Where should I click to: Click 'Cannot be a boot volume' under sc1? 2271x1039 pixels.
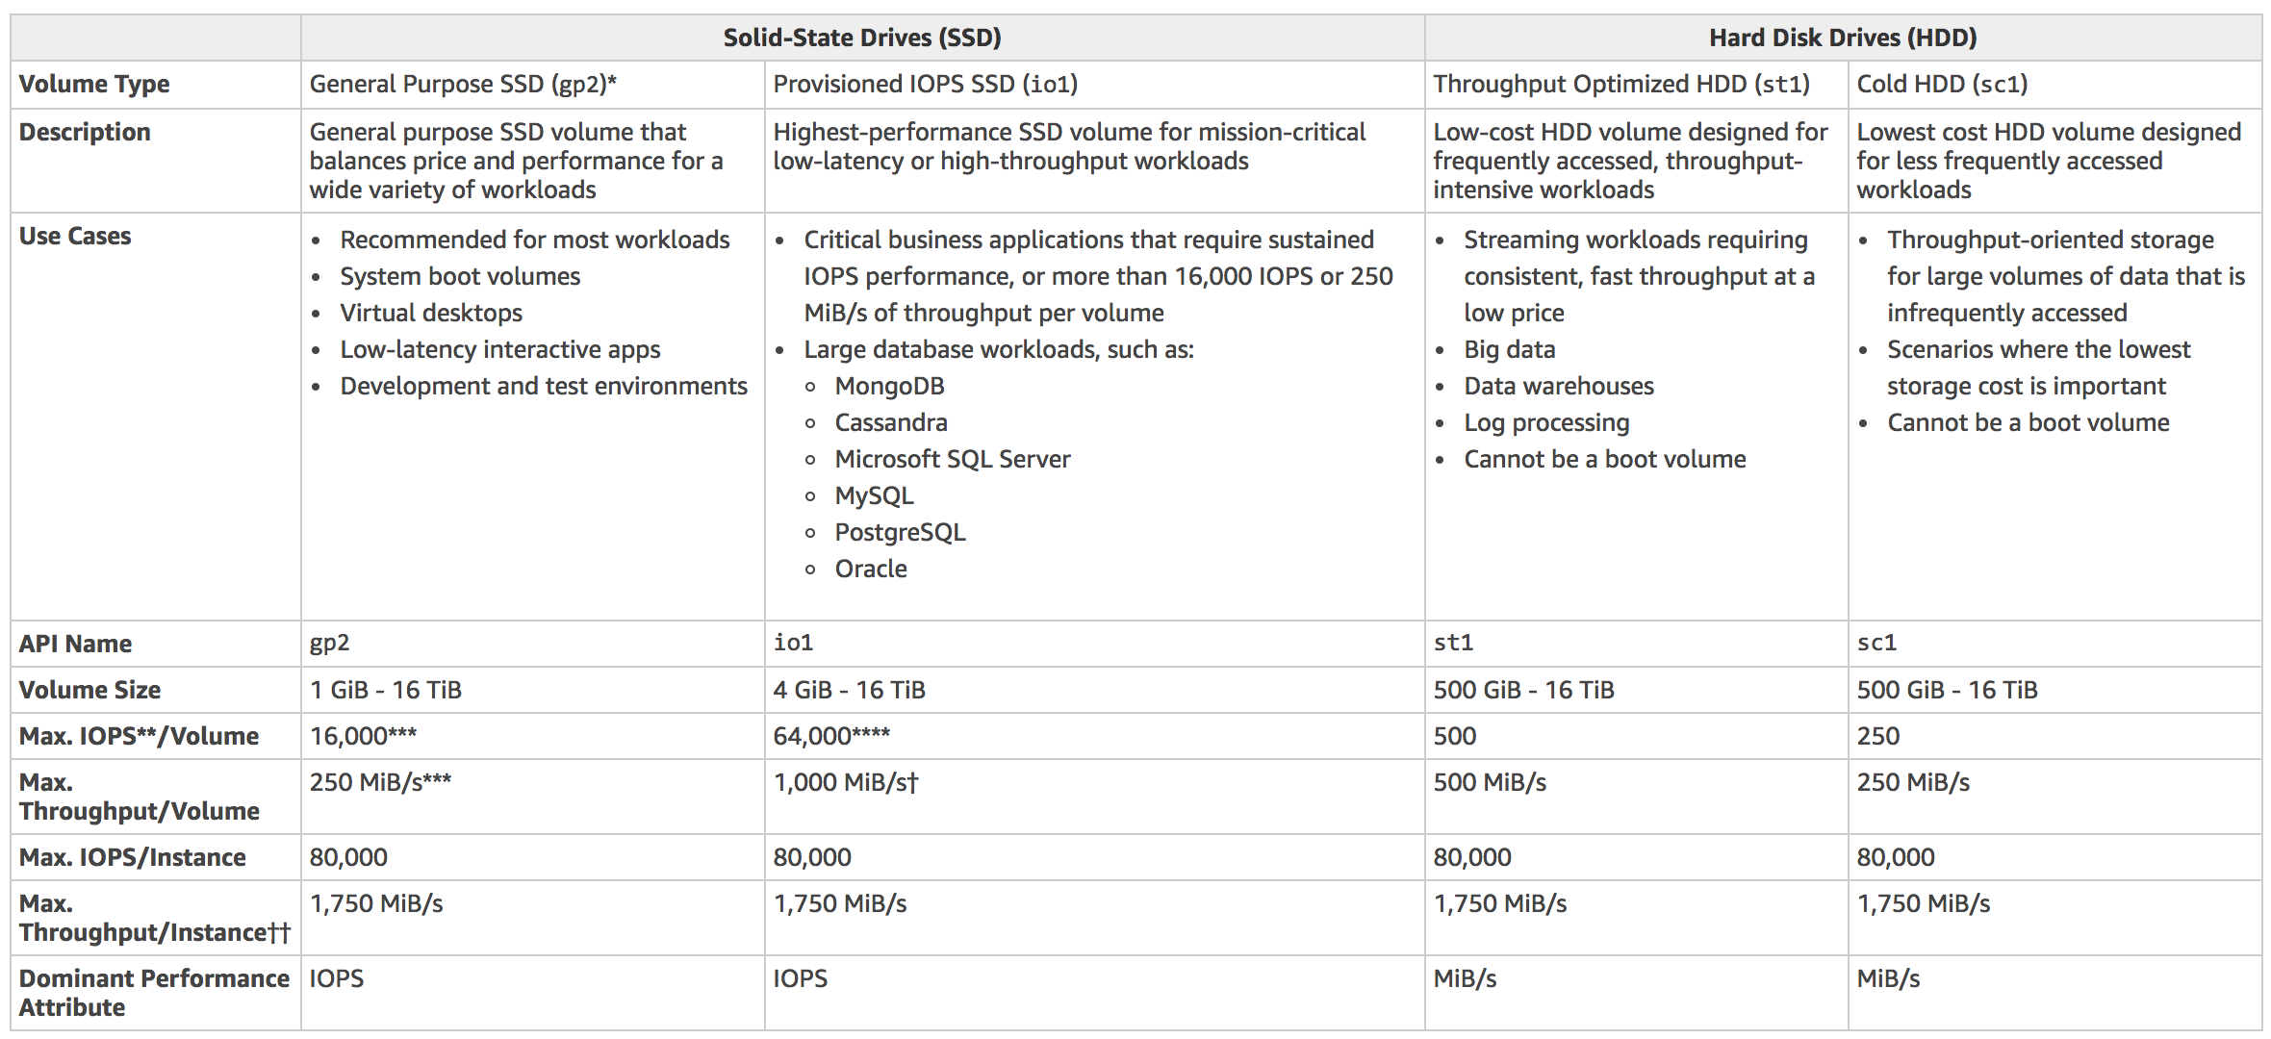click(x=2029, y=422)
